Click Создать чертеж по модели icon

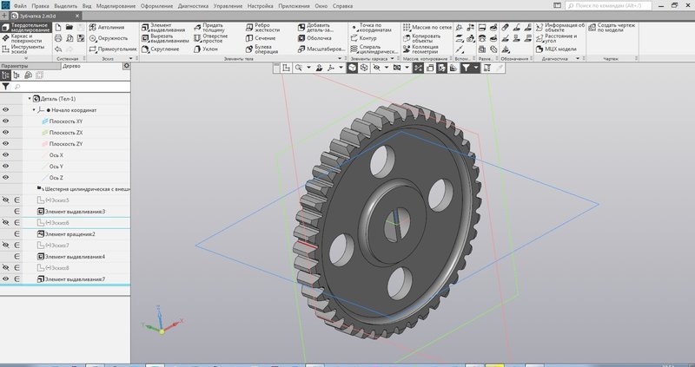pos(592,28)
